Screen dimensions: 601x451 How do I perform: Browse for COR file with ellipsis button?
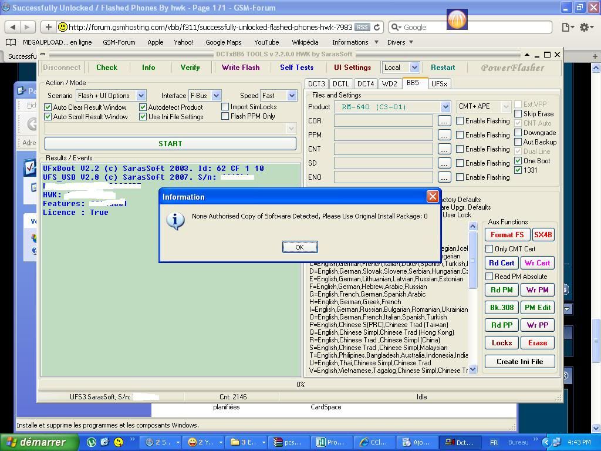tap(444, 121)
